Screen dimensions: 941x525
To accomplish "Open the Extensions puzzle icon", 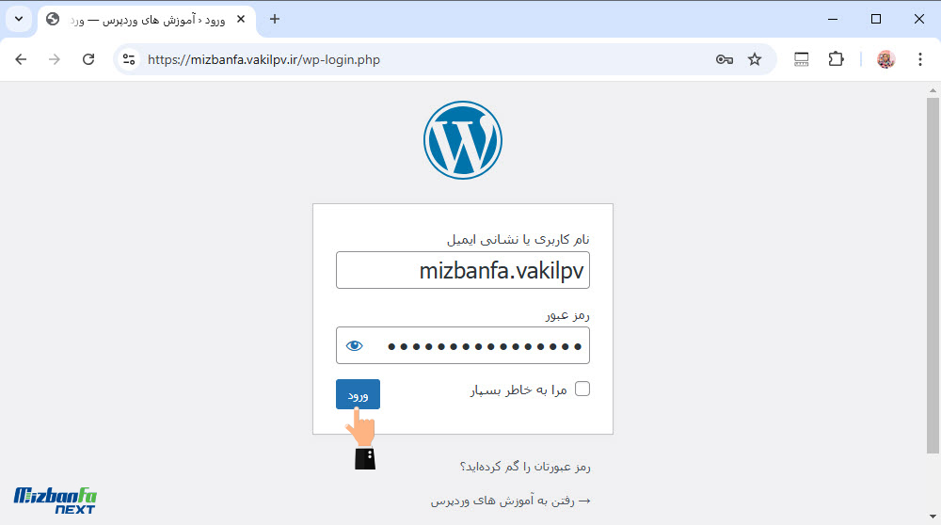I will 836,59.
